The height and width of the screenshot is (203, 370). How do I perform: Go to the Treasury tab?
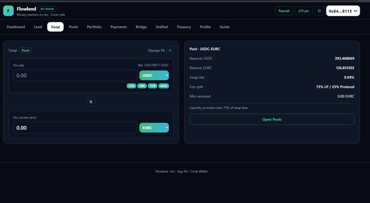pos(183,27)
